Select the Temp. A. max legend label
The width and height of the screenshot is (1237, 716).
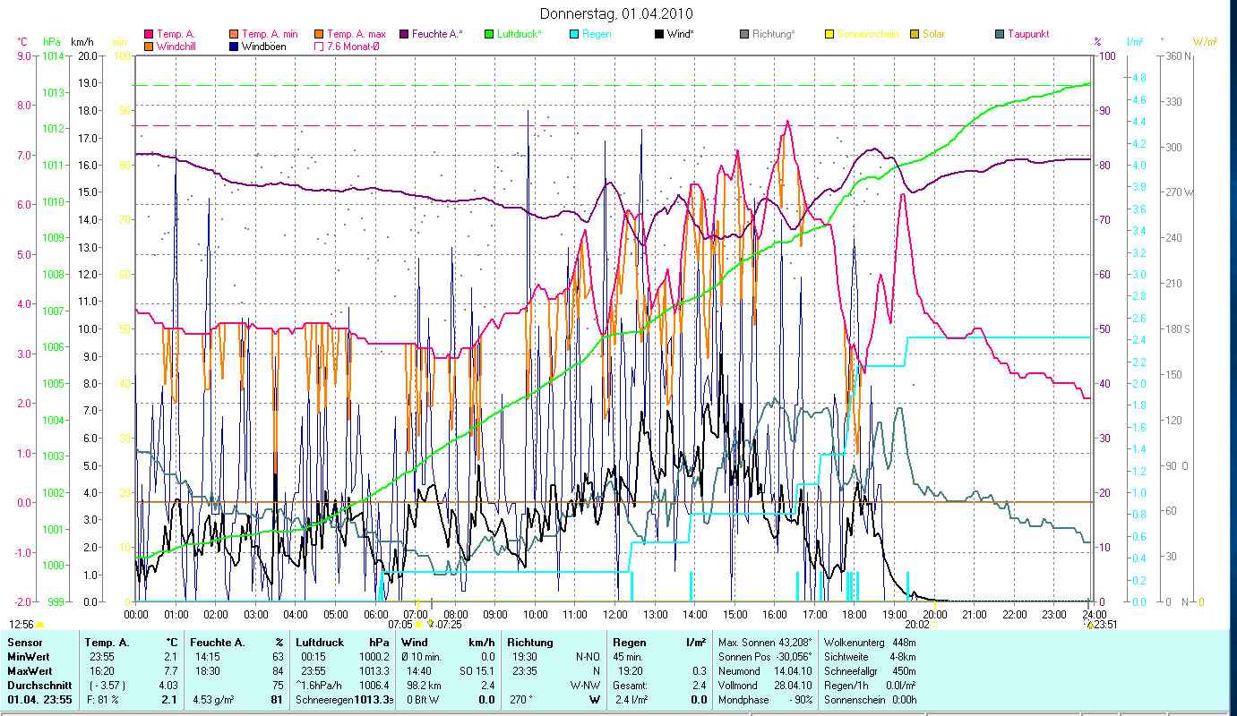tap(356, 34)
